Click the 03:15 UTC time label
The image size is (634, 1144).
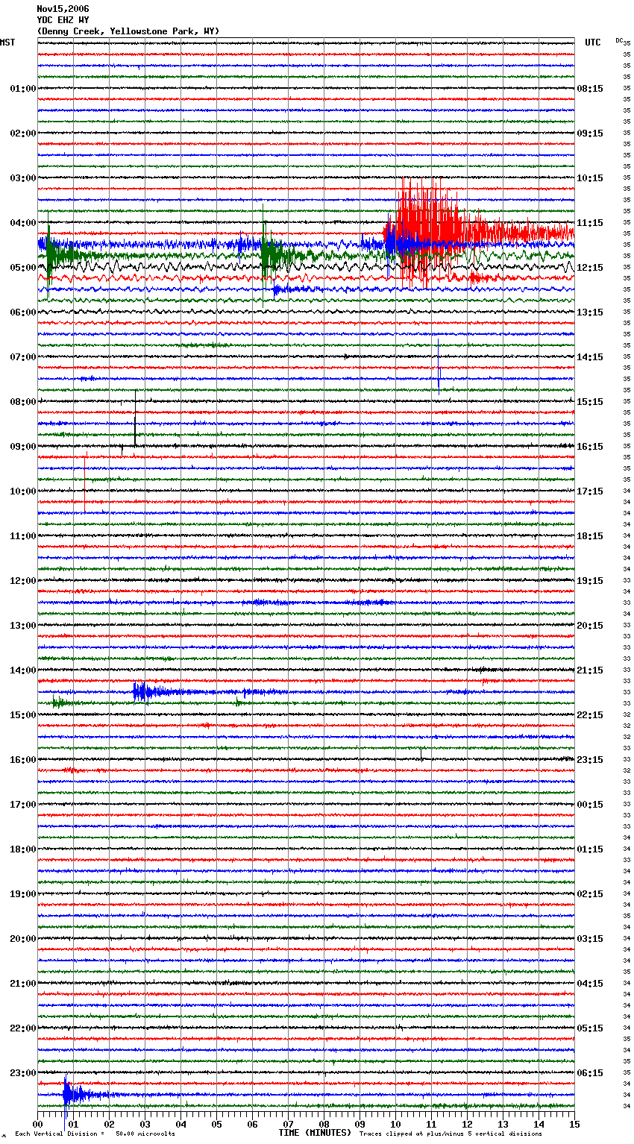[590, 939]
